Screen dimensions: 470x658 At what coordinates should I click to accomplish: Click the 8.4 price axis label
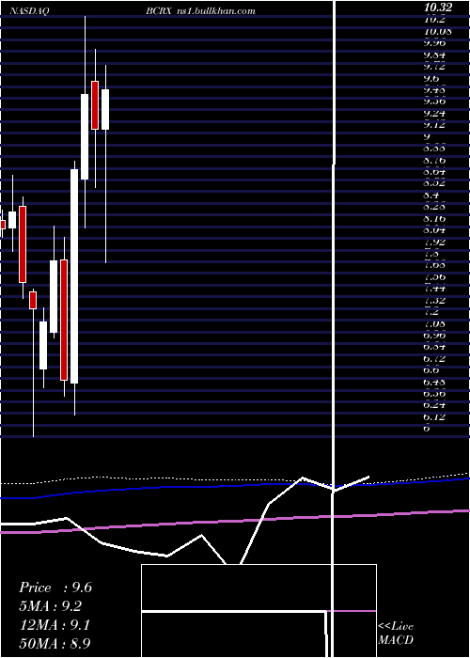coord(431,196)
